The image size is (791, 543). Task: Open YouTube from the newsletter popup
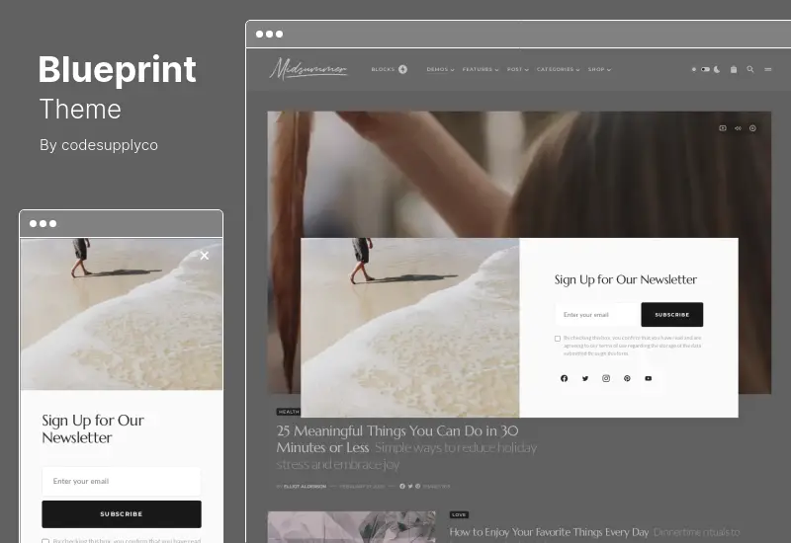pyautogui.click(x=649, y=378)
